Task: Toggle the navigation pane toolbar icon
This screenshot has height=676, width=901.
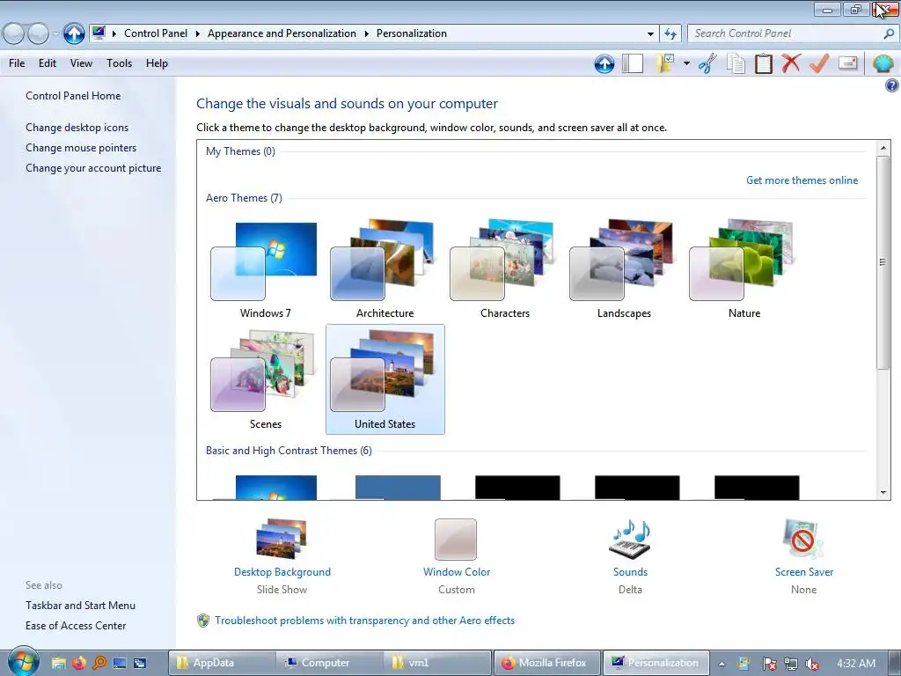Action: pos(633,63)
